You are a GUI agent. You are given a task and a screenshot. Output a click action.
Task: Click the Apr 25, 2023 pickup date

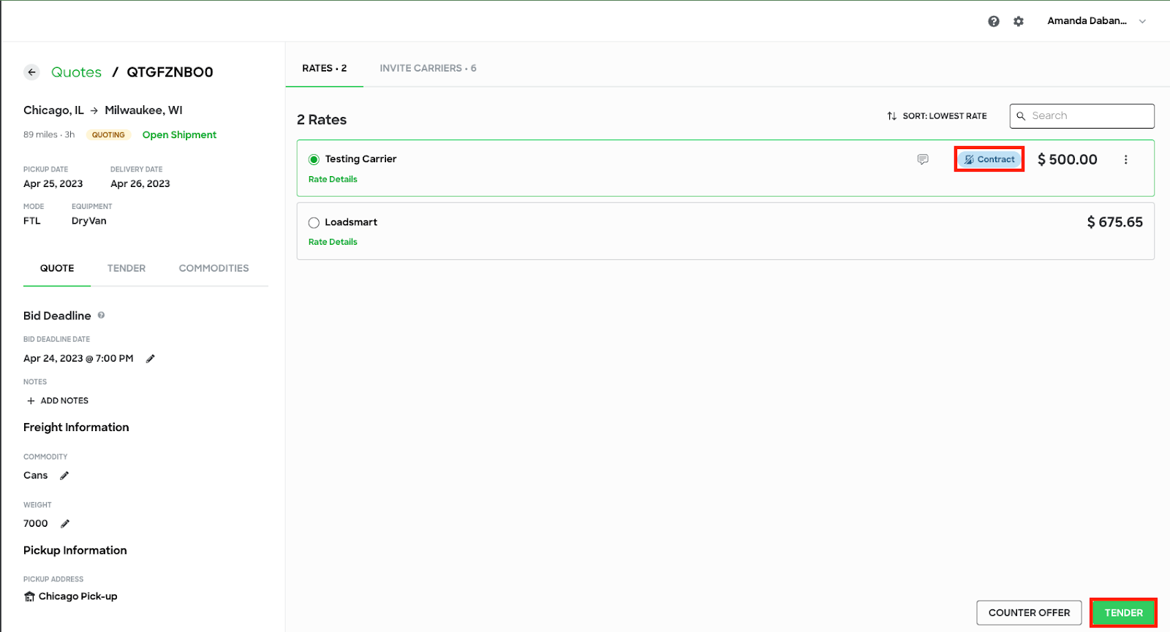(53, 184)
